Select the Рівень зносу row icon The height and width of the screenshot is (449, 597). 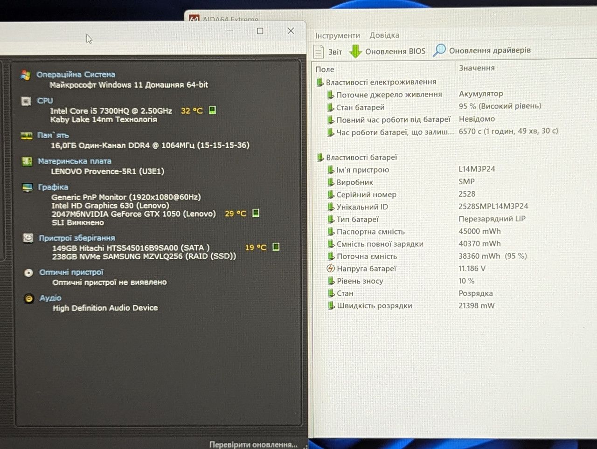point(331,281)
